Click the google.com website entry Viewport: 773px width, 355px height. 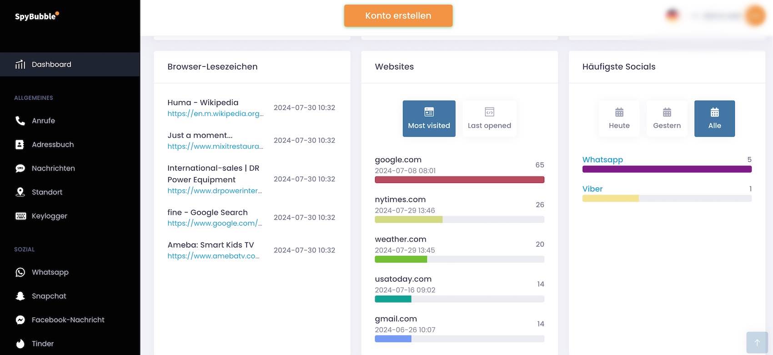coord(398,160)
